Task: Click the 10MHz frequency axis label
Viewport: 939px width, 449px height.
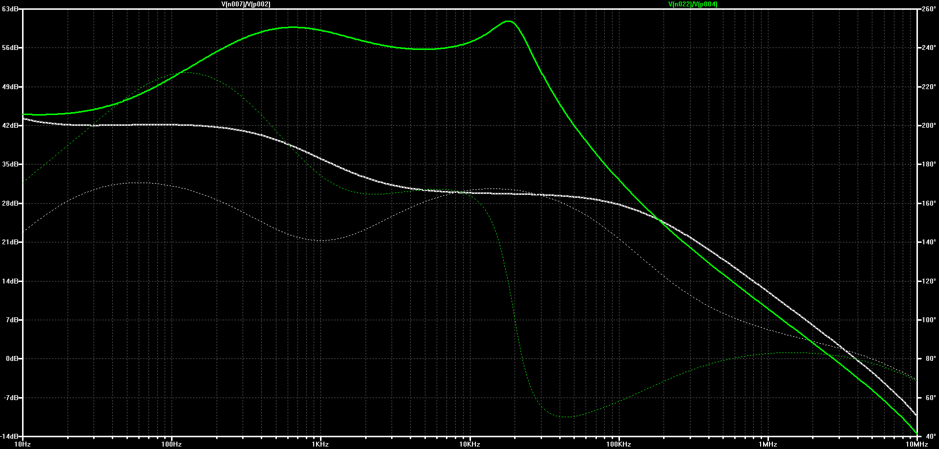Action: [x=917, y=444]
